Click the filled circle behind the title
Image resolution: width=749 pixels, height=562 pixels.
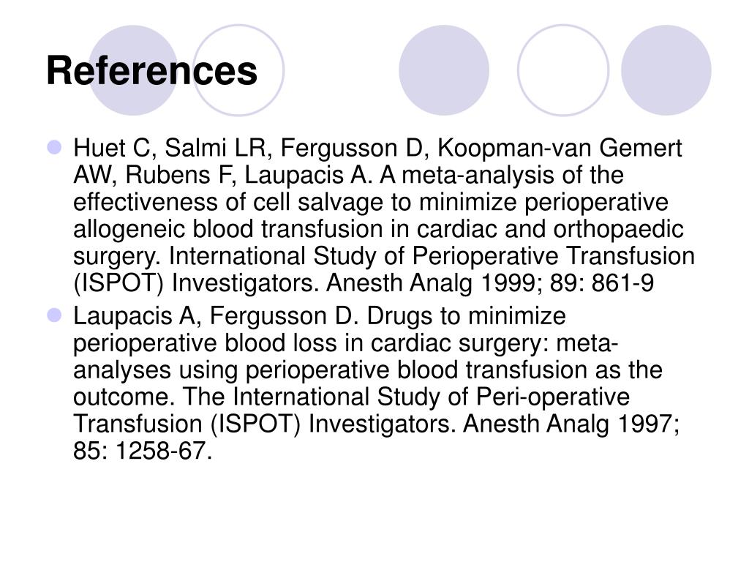coord(134,70)
